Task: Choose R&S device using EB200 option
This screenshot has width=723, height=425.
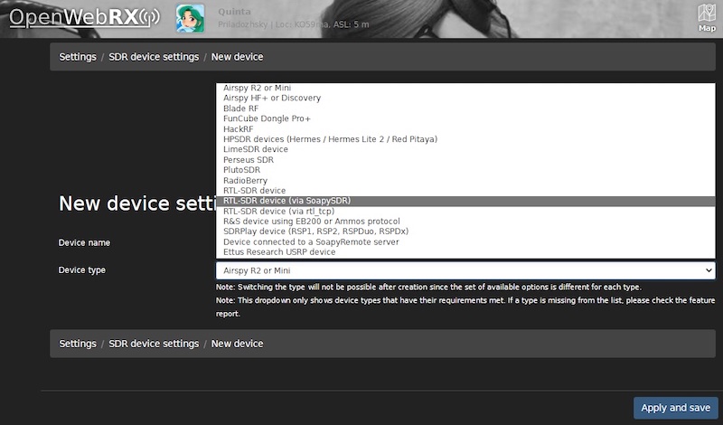Action: 465,221
